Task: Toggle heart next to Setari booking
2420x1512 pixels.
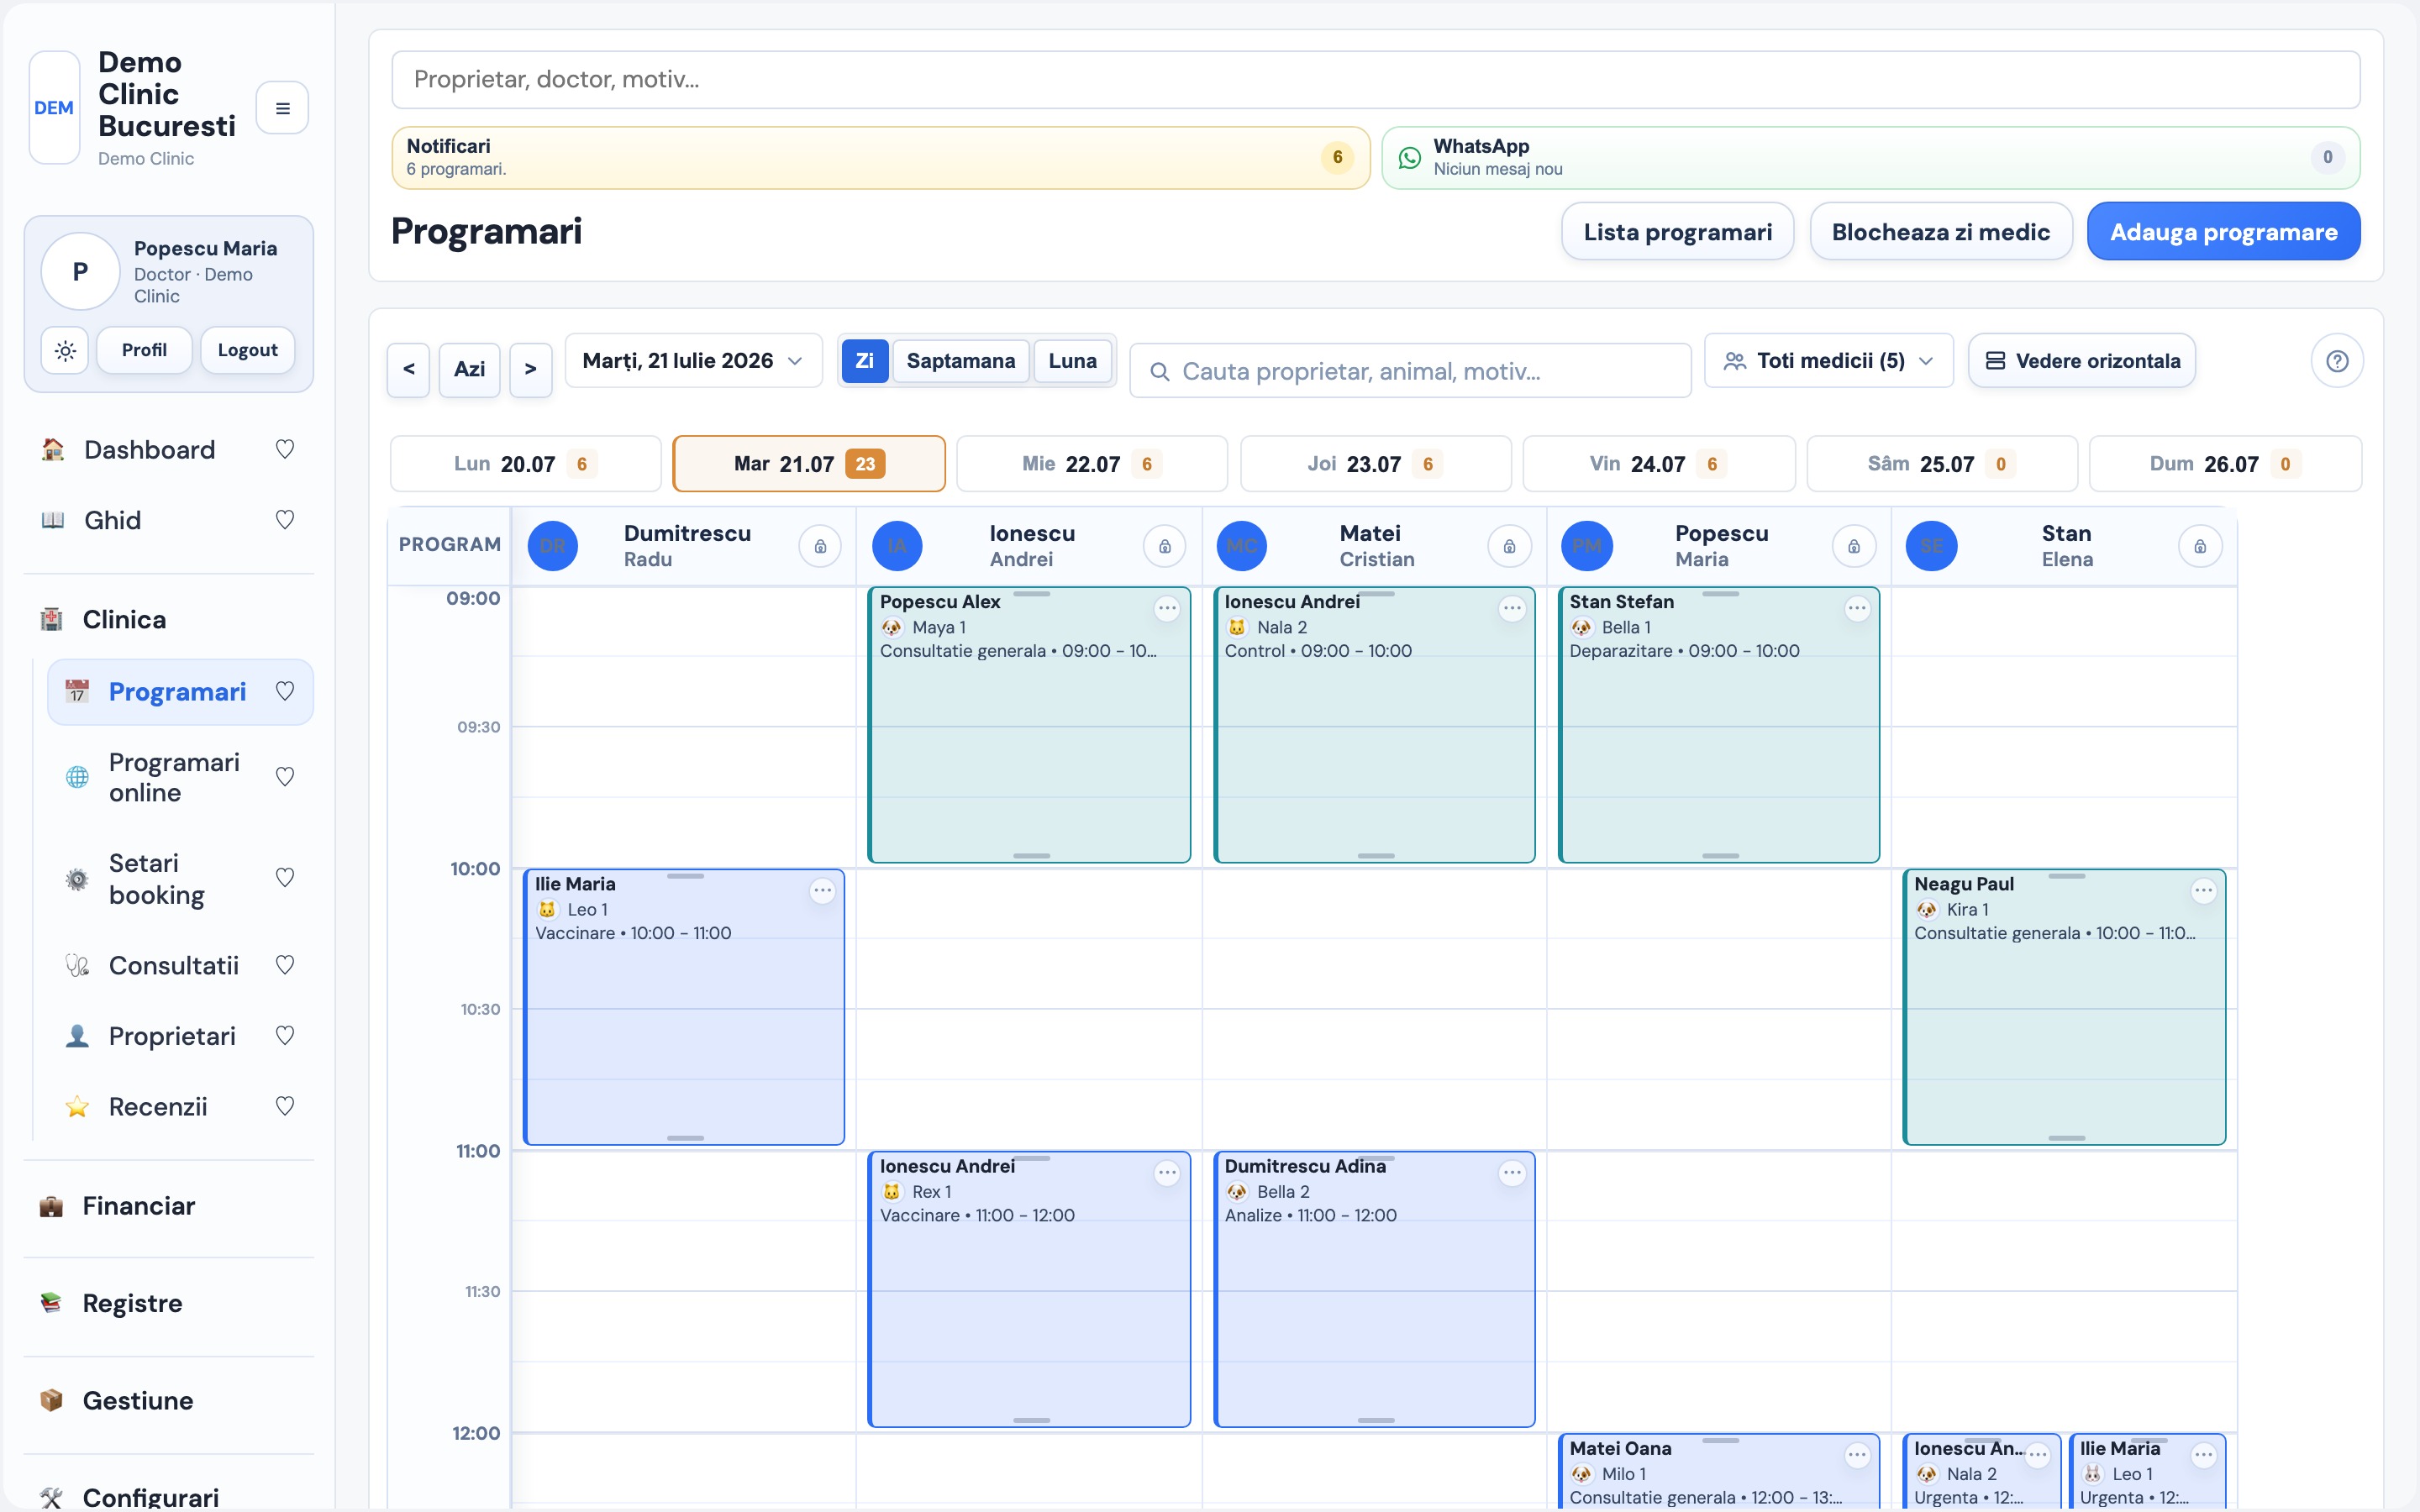Action: pos(285,878)
